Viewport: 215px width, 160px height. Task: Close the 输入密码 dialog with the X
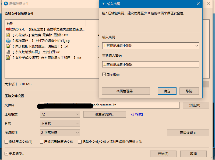click(198, 4)
